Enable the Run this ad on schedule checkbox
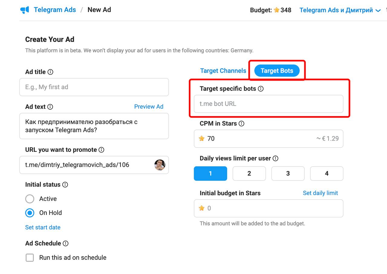This screenshot has width=387, height=274. pos(30,258)
